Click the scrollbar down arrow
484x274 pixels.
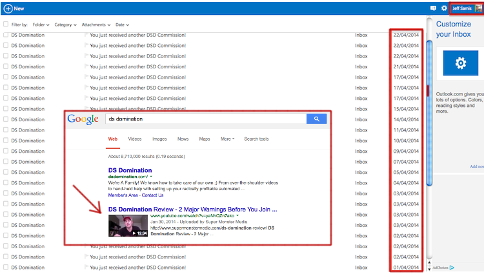point(429,269)
